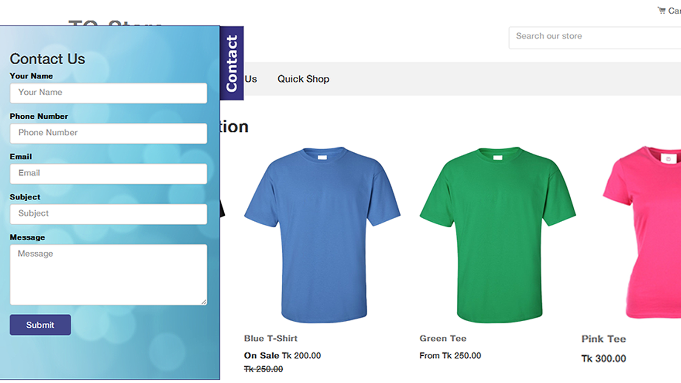
Task: View the Blue T-Shirt product image
Action: (x=322, y=234)
